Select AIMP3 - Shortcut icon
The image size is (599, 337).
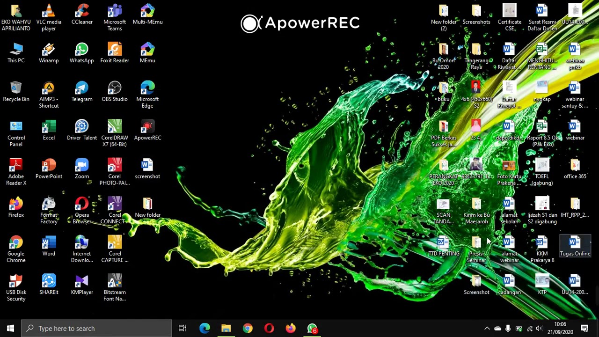click(49, 95)
